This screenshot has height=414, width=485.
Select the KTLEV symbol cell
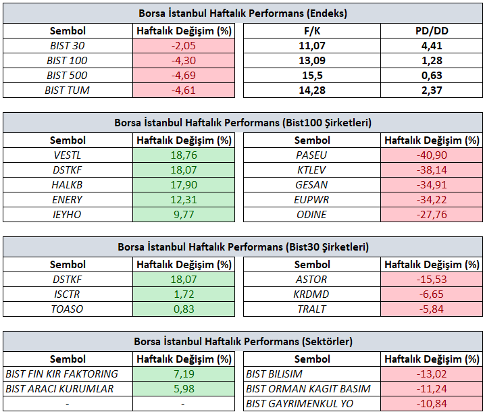pyautogui.click(x=312, y=170)
